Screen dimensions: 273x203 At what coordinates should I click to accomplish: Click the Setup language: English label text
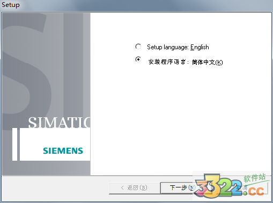178,47
